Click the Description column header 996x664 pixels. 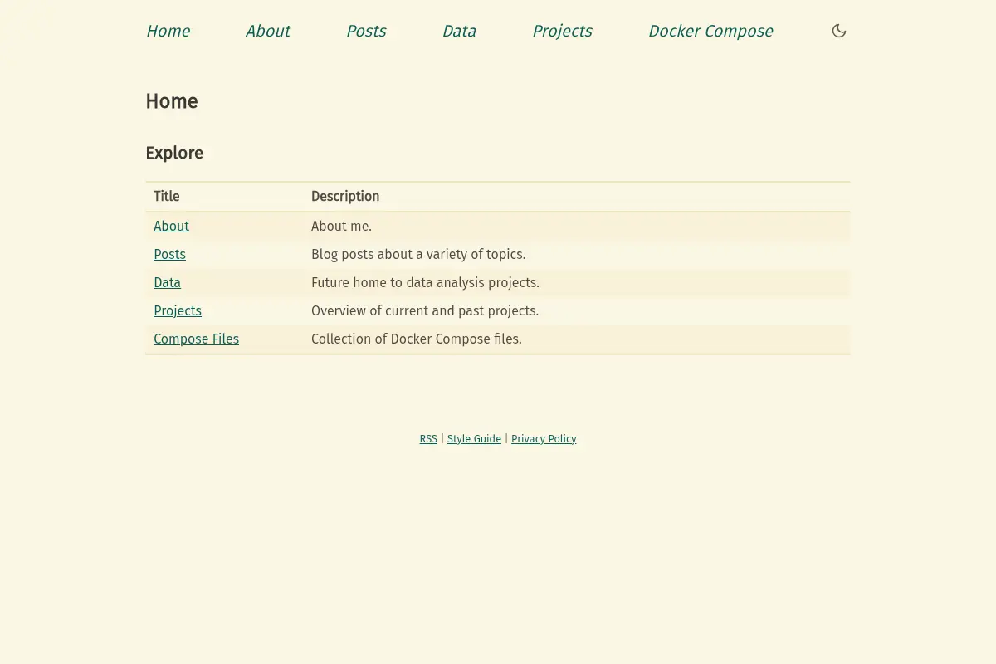coord(345,196)
